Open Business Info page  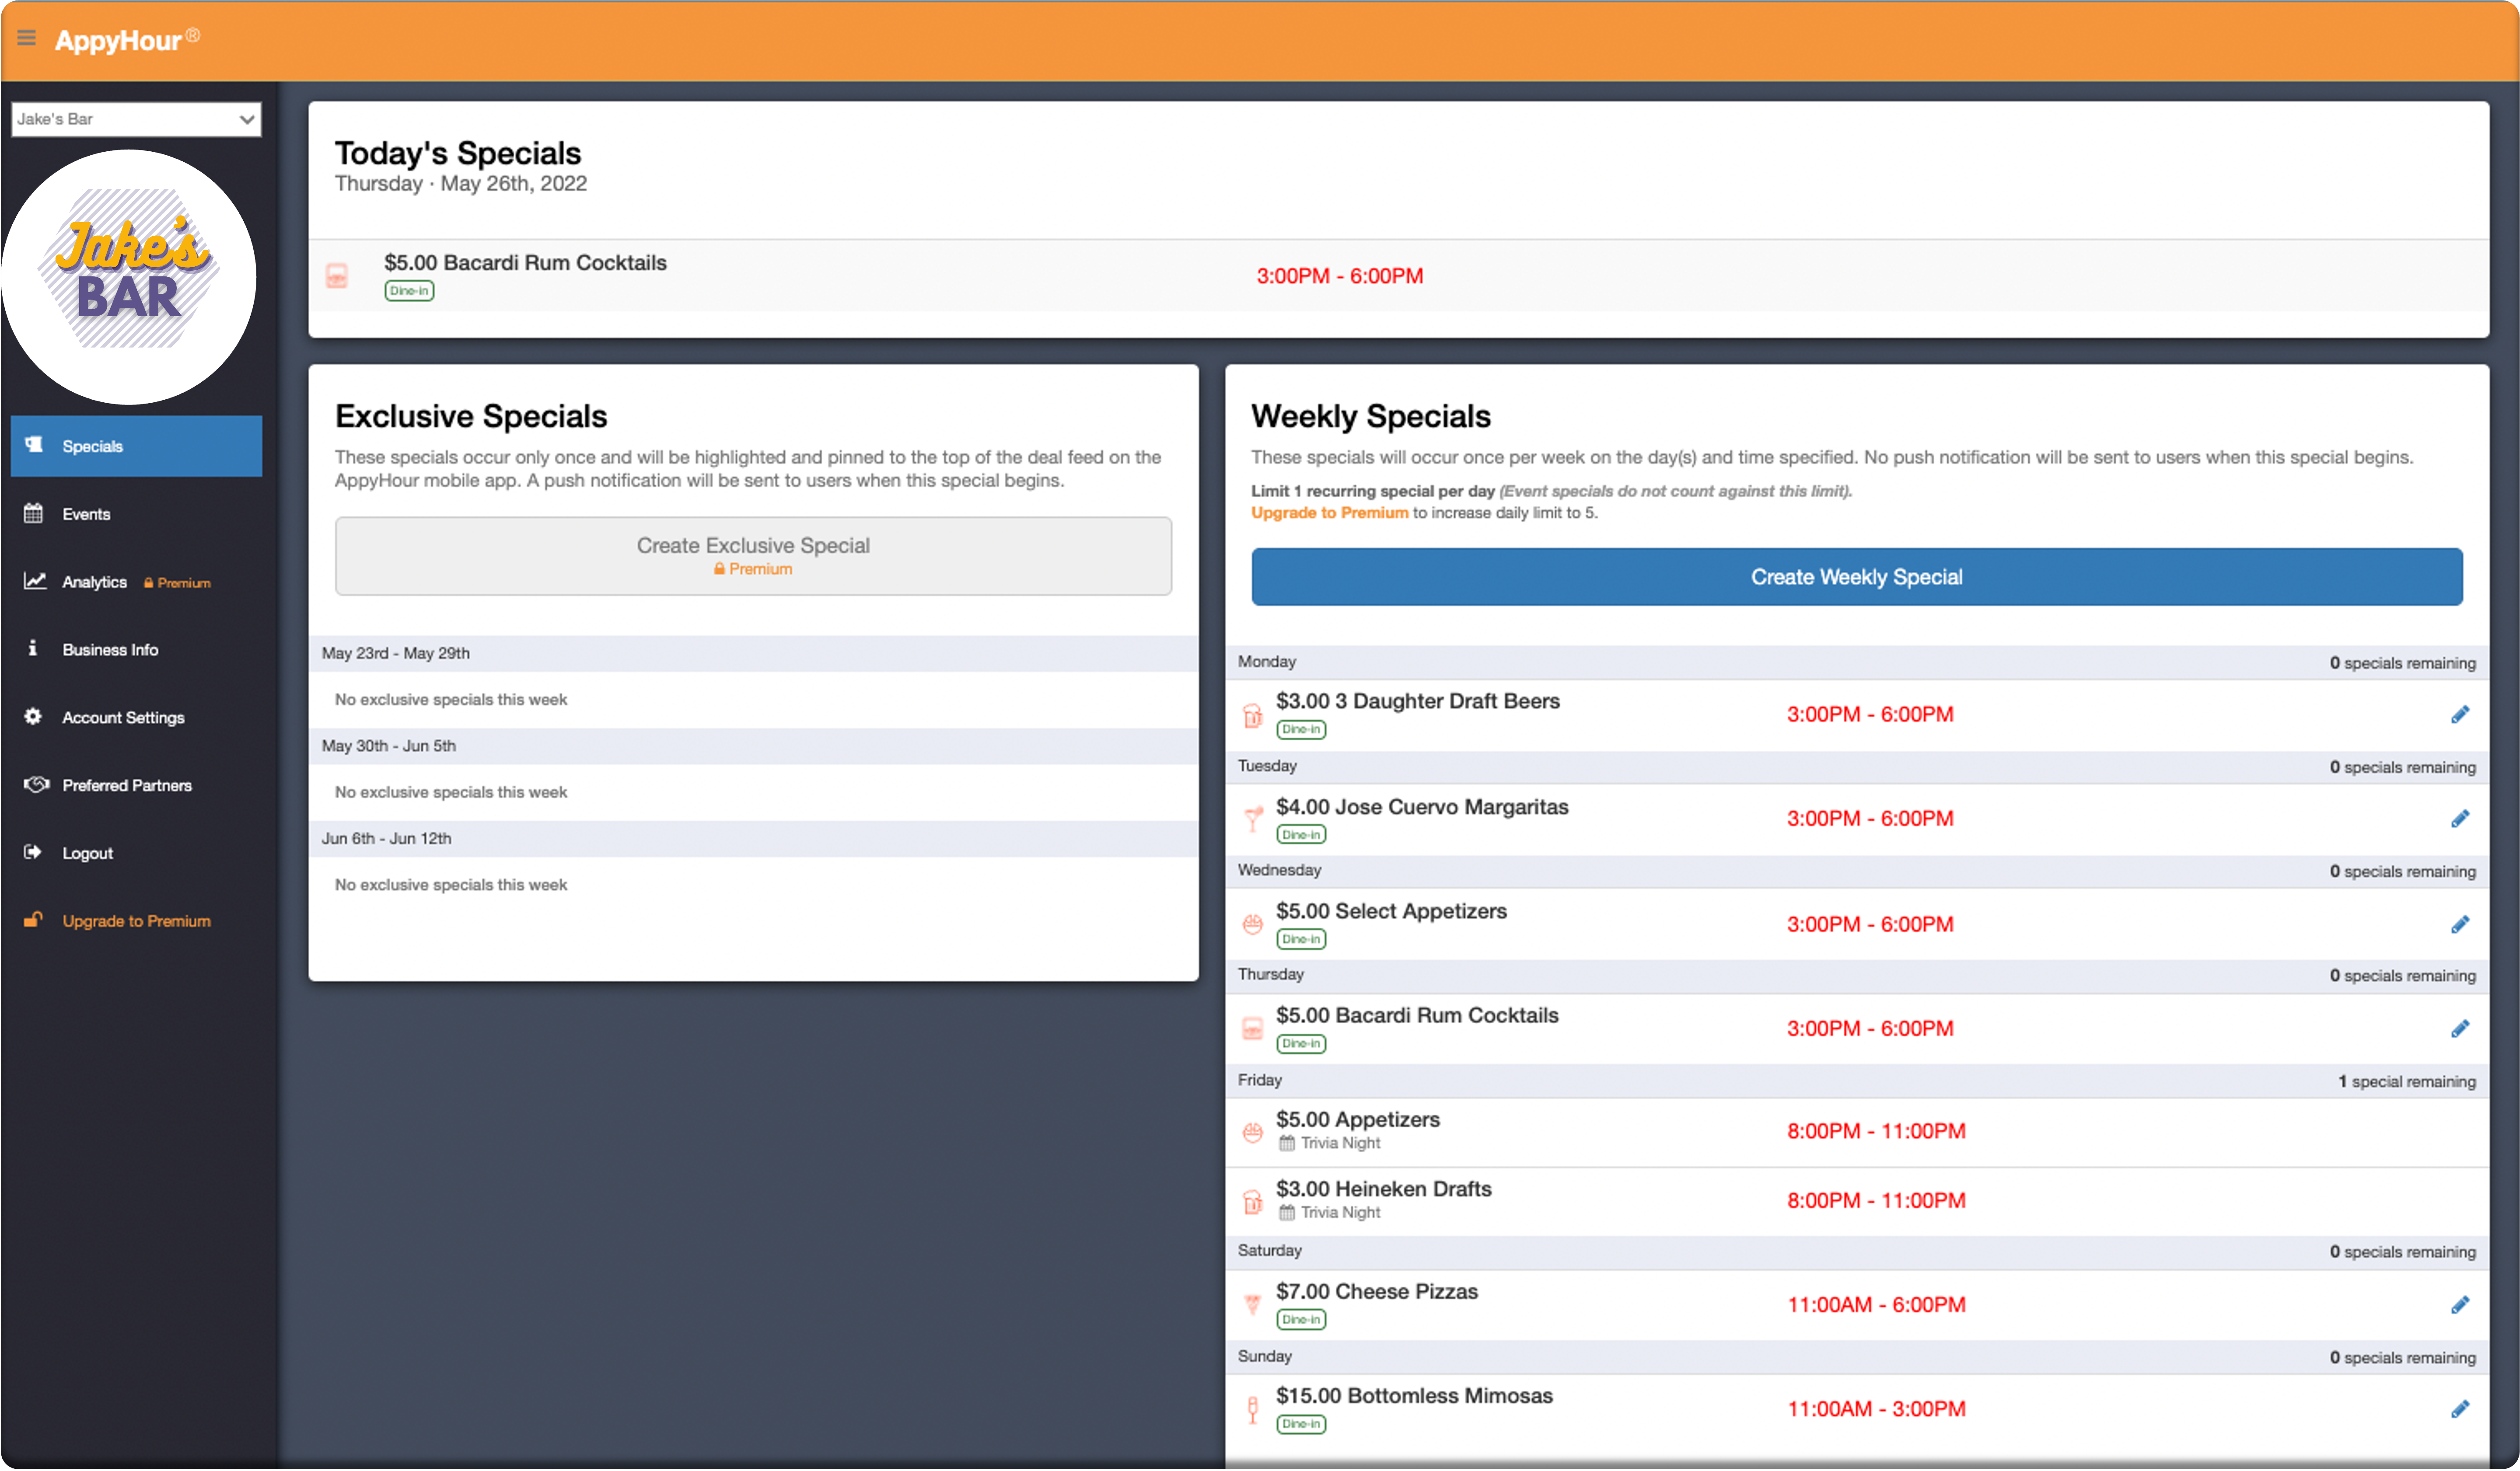pos(110,649)
